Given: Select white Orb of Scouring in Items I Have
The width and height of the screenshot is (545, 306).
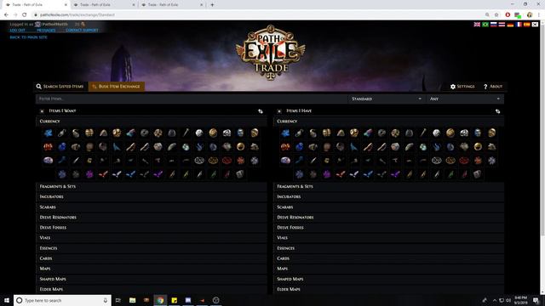Looking at the screenshot, I should pyautogui.click(x=437, y=133).
